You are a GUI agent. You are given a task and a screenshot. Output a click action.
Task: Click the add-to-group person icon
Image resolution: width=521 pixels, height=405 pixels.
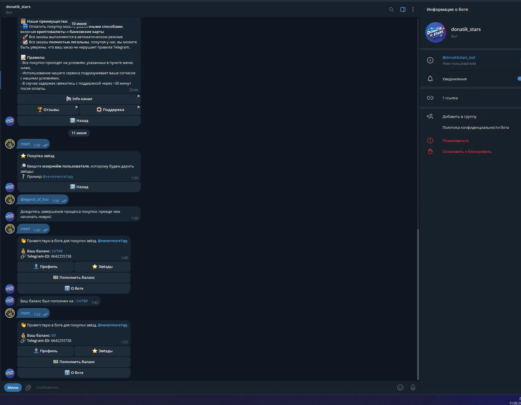[430, 116]
